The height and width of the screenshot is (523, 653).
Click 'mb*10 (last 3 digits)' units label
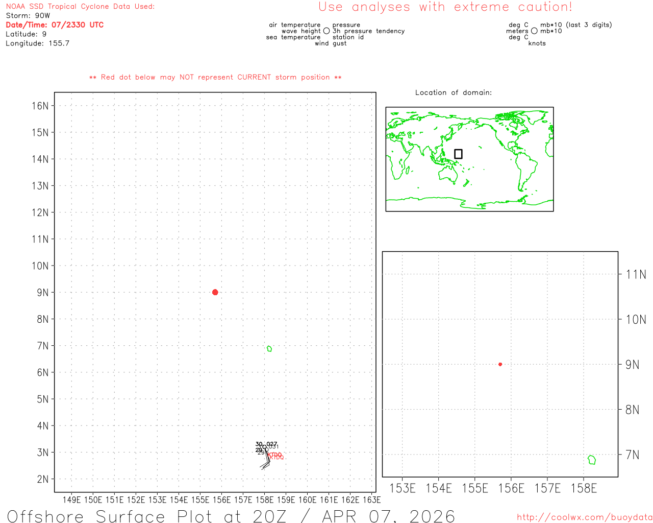576,25
